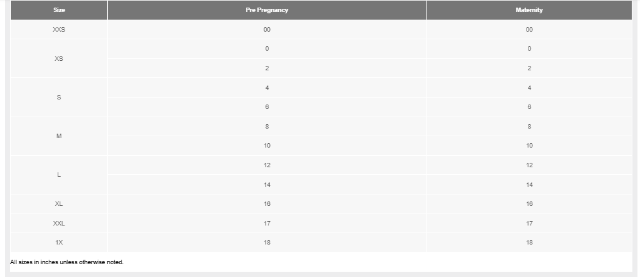Select the L size cell
The image size is (640, 280).
tap(59, 175)
